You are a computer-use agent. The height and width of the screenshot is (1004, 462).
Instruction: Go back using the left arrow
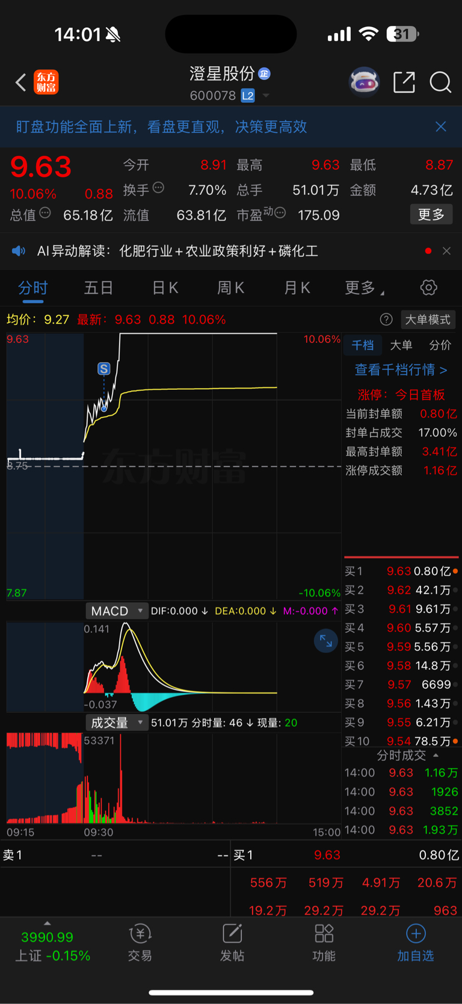tap(20, 82)
